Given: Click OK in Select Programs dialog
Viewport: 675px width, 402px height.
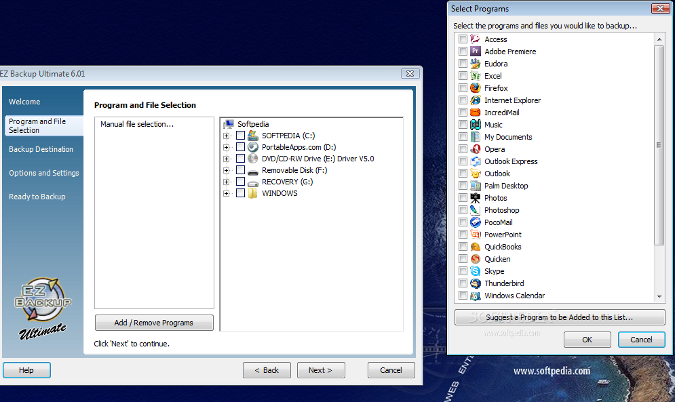Looking at the screenshot, I should click(x=587, y=340).
